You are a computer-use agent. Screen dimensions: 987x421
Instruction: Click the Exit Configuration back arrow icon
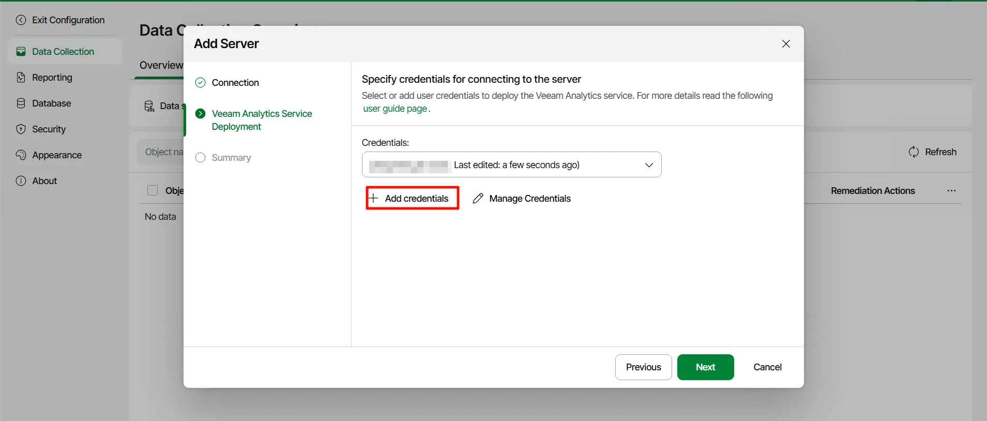pos(21,20)
